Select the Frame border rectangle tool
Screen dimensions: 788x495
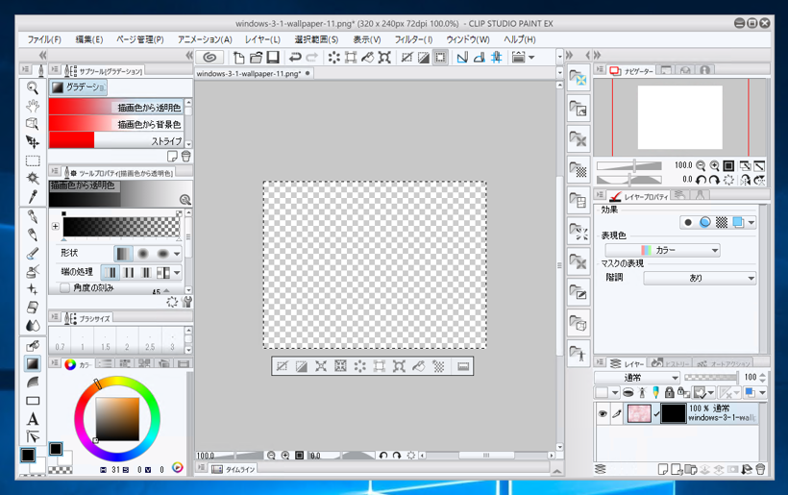[33, 401]
